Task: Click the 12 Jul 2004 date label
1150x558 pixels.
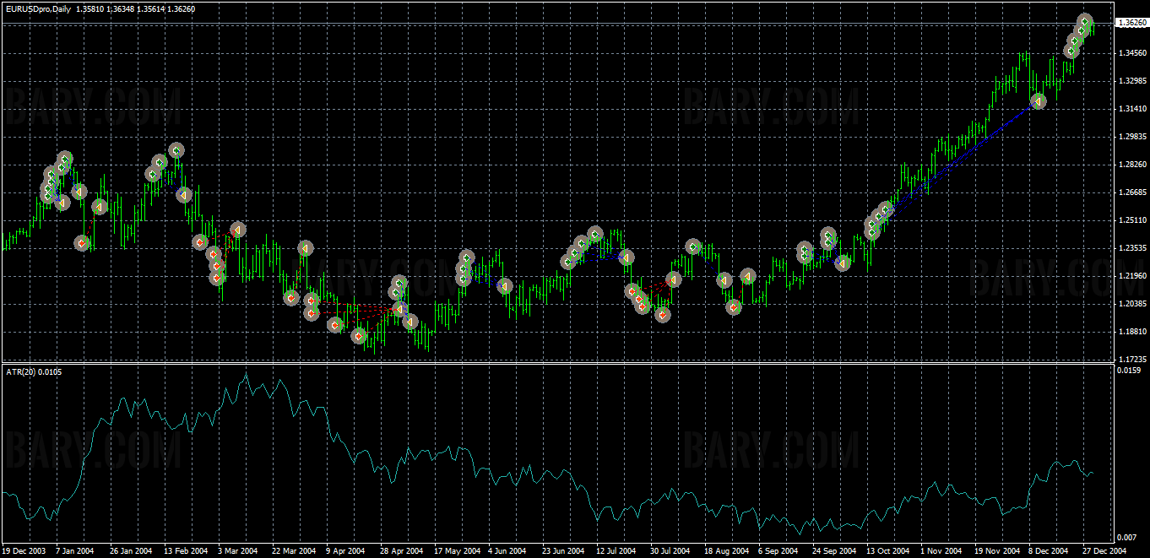Action: pyautogui.click(x=616, y=550)
